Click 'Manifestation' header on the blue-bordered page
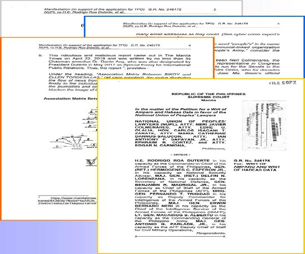Screen dimensions: 305x254 (168, 23)
